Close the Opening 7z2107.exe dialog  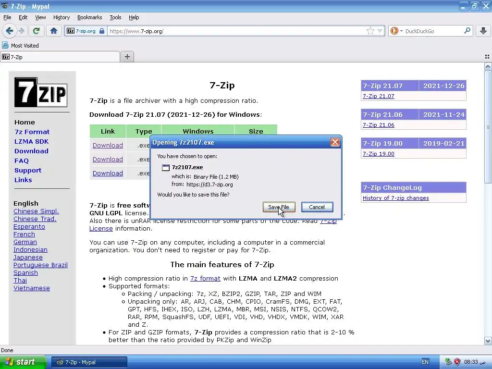335,142
